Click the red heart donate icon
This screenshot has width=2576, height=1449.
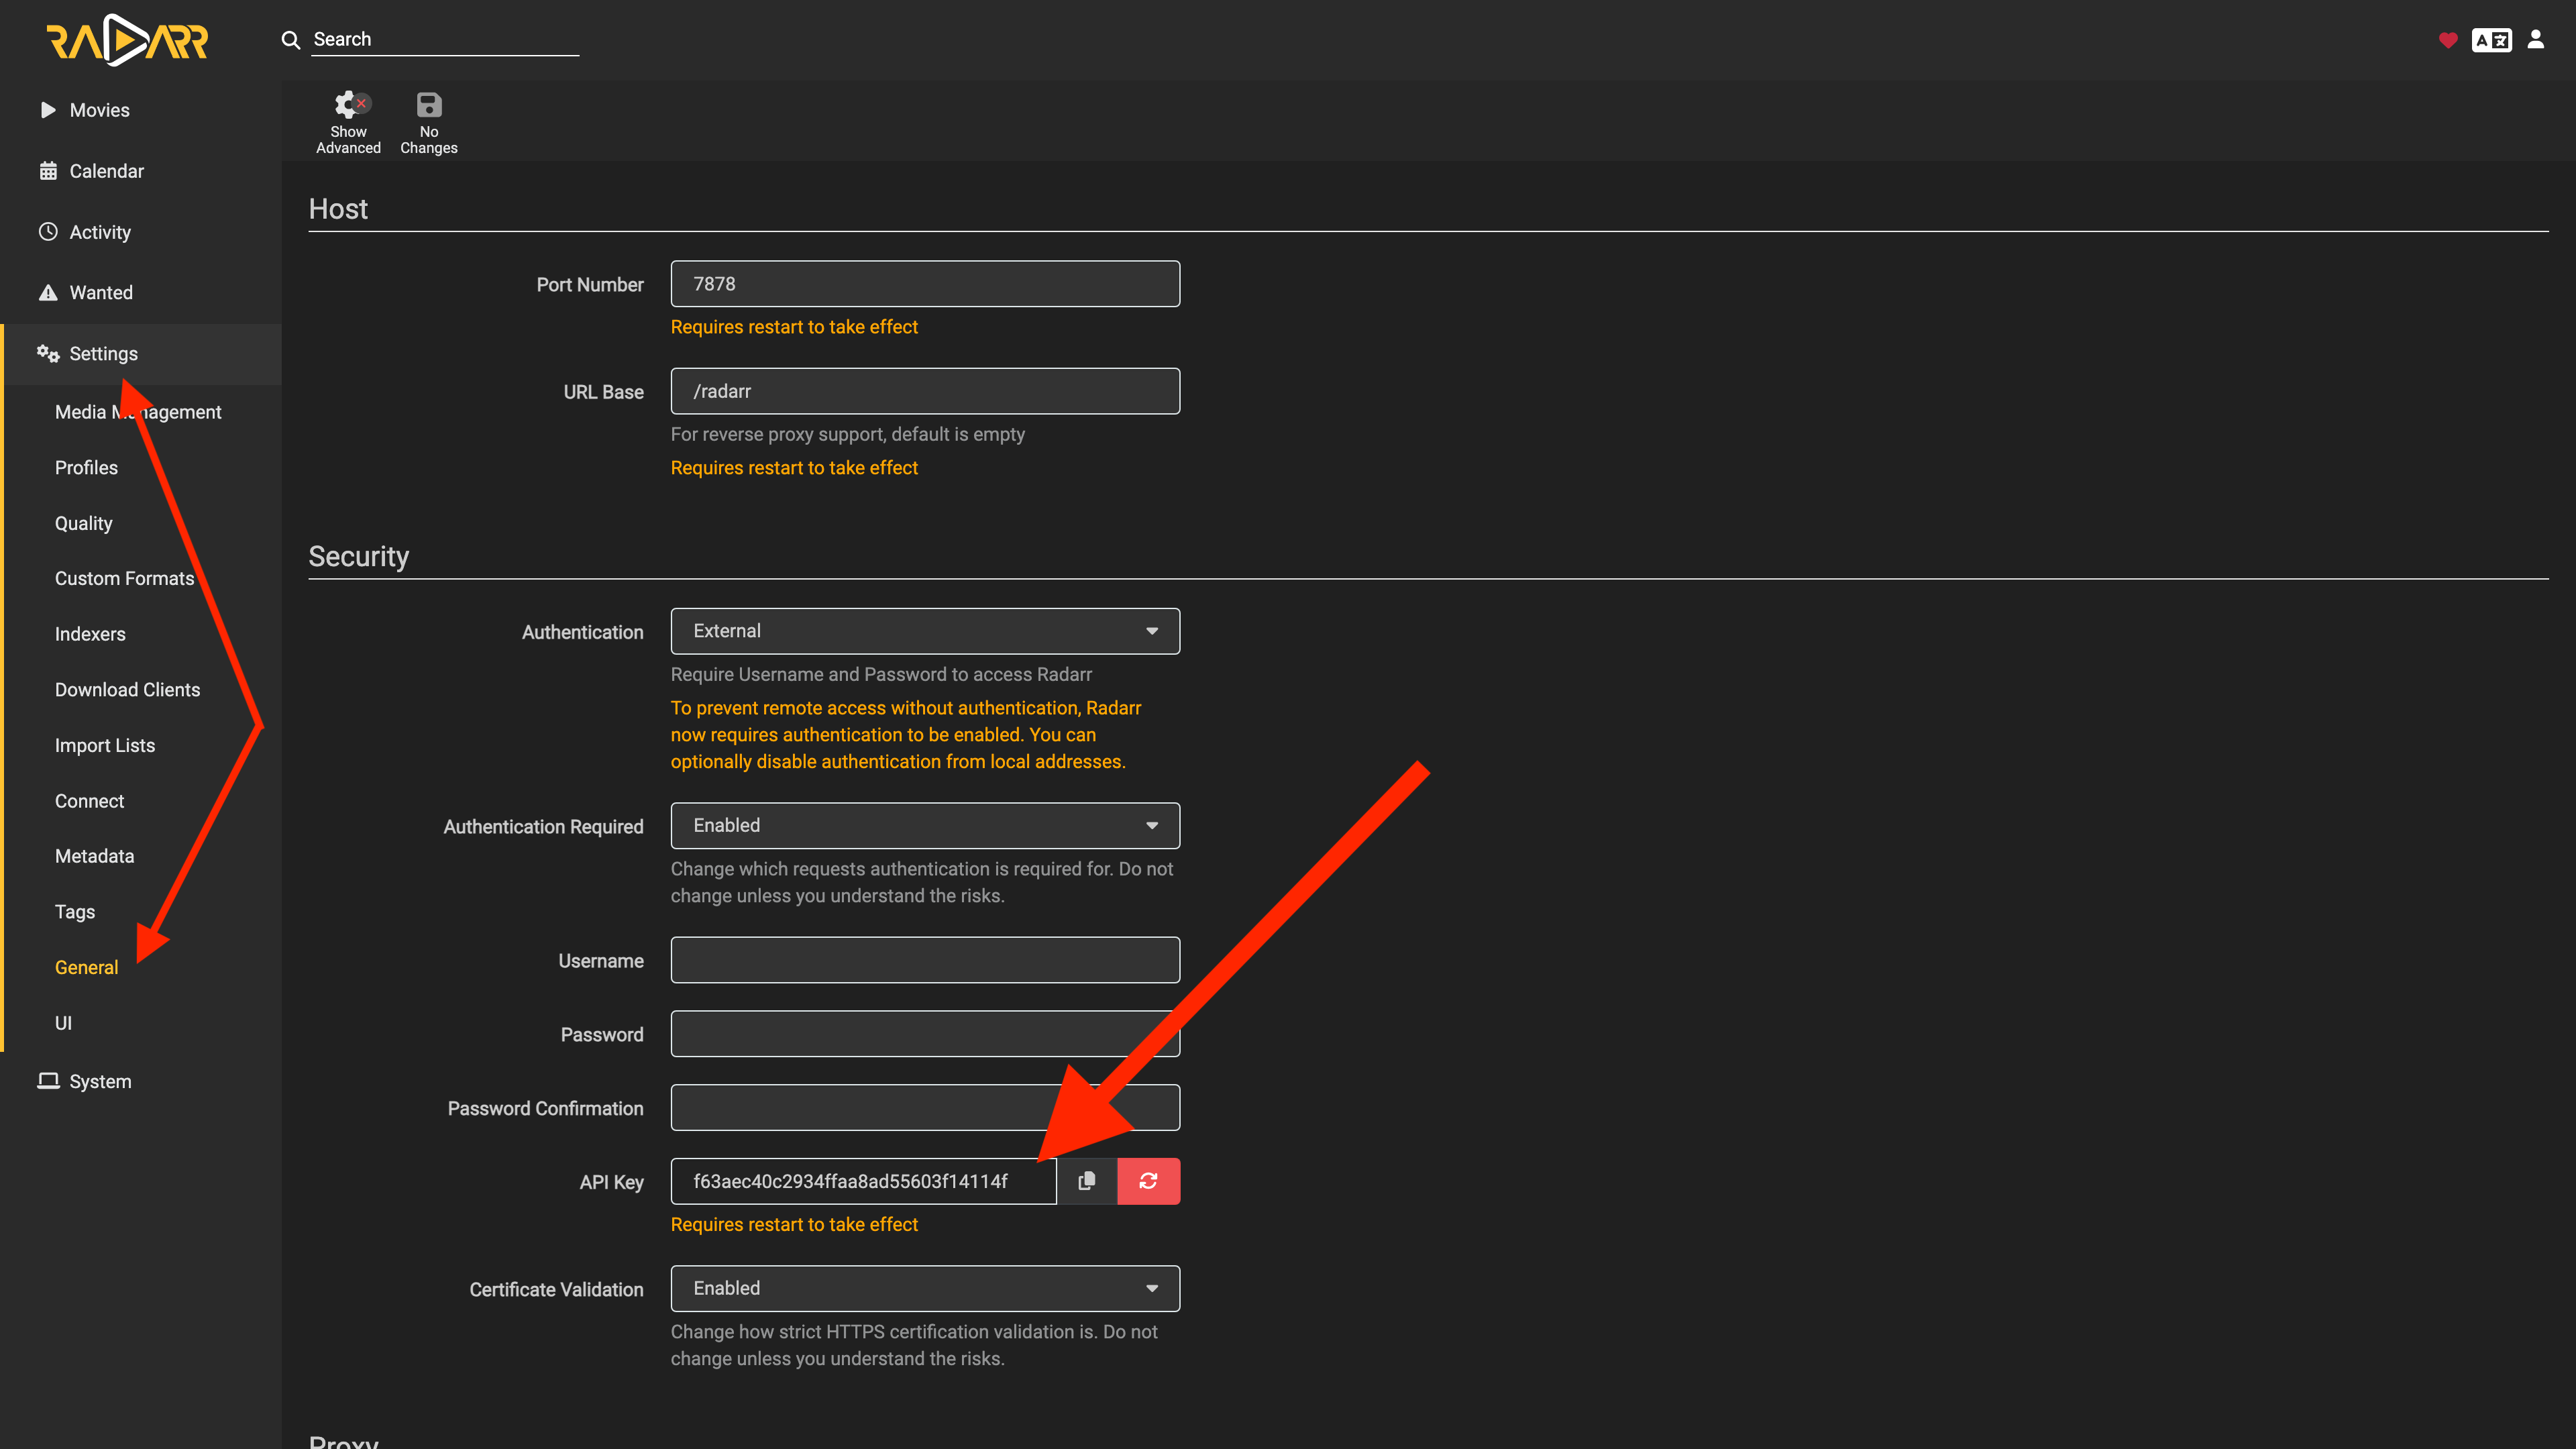tap(2447, 40)
